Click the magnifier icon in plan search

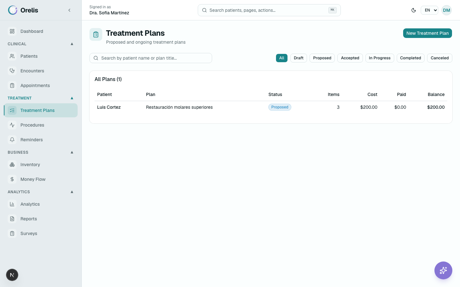(x=96, y=58)
